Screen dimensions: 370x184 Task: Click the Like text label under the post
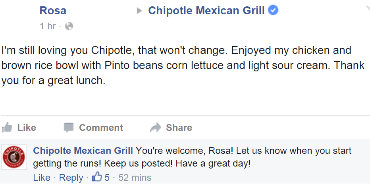coord(27,127)
